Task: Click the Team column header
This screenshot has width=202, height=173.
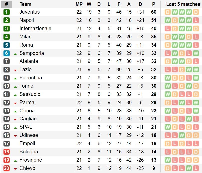Action: (x=25, y=4)
